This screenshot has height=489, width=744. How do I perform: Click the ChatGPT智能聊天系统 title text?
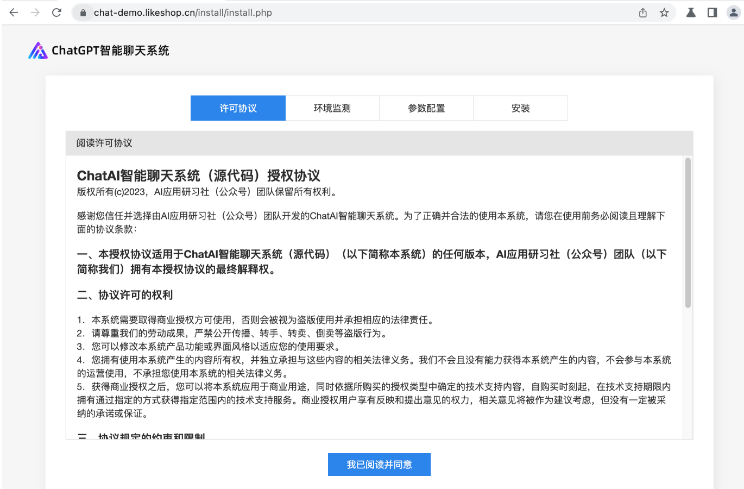[x=110, y=51]
